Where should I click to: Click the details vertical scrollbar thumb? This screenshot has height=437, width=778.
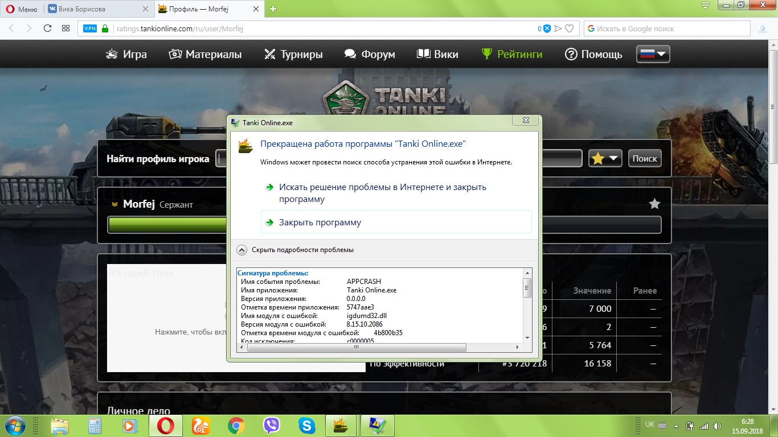click(x=527, y=287)
